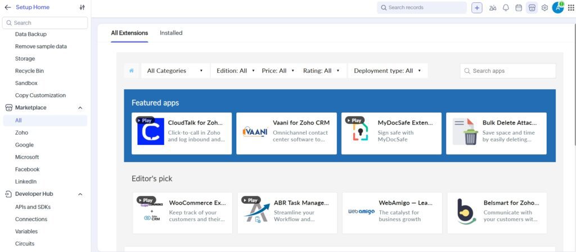Play the CloudTalk video preview
The image size is (576, 252).
point(145,120)
